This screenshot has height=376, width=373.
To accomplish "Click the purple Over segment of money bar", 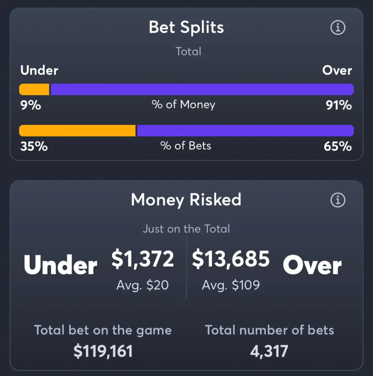I will pyautogui.click(x=202, y=90).
